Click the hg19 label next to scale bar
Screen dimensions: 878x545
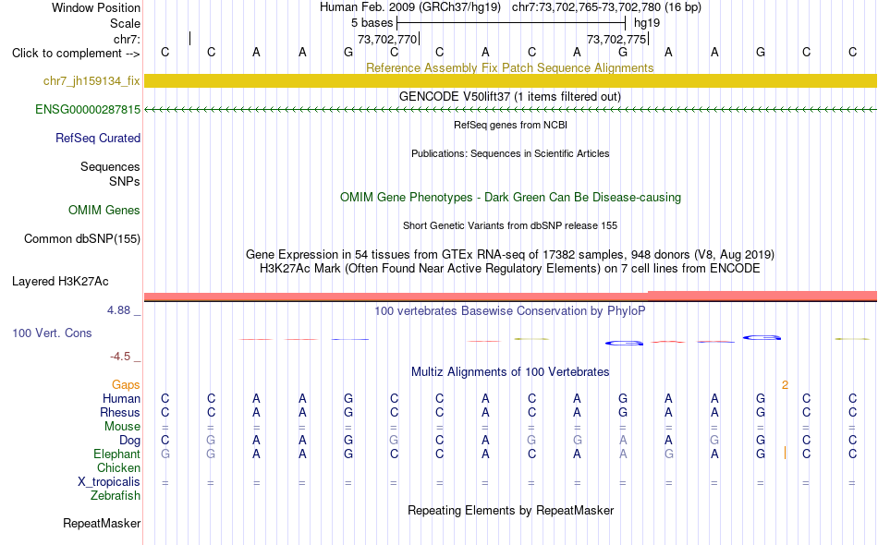647,23
